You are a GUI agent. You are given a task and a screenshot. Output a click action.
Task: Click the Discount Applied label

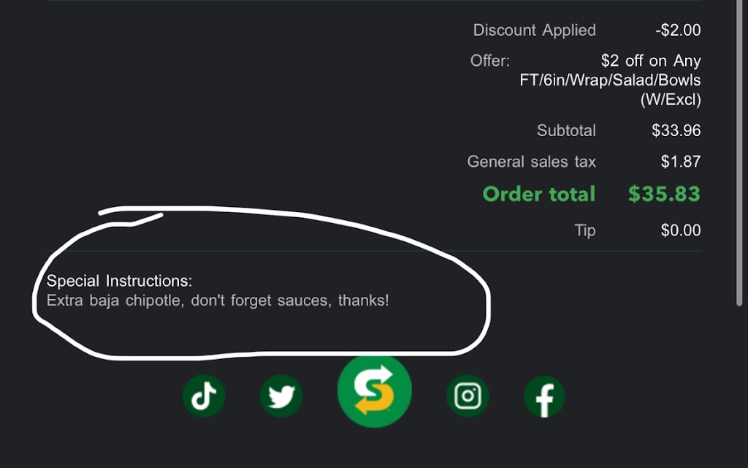coord(534,30)
